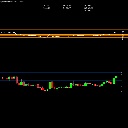Click the 'OC: 9.04' value
Screen dimensions: 128x128
click(x=88, y=6)
